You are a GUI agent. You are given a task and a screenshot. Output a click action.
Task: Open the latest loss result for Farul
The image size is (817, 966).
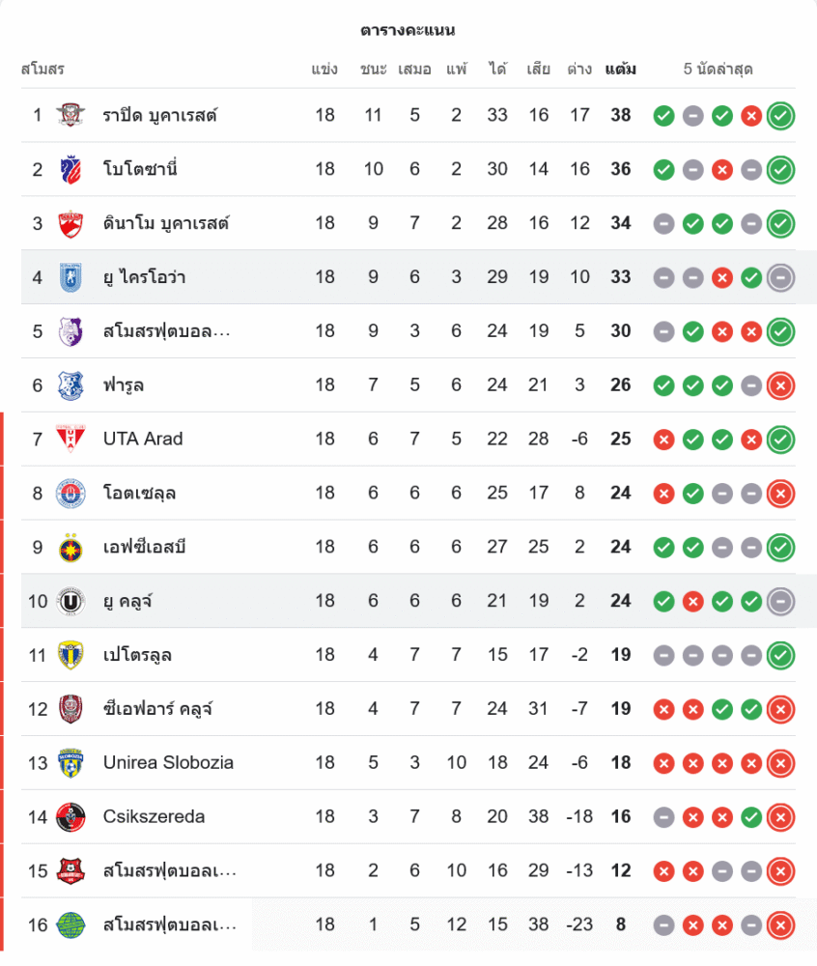click(780, 385)
